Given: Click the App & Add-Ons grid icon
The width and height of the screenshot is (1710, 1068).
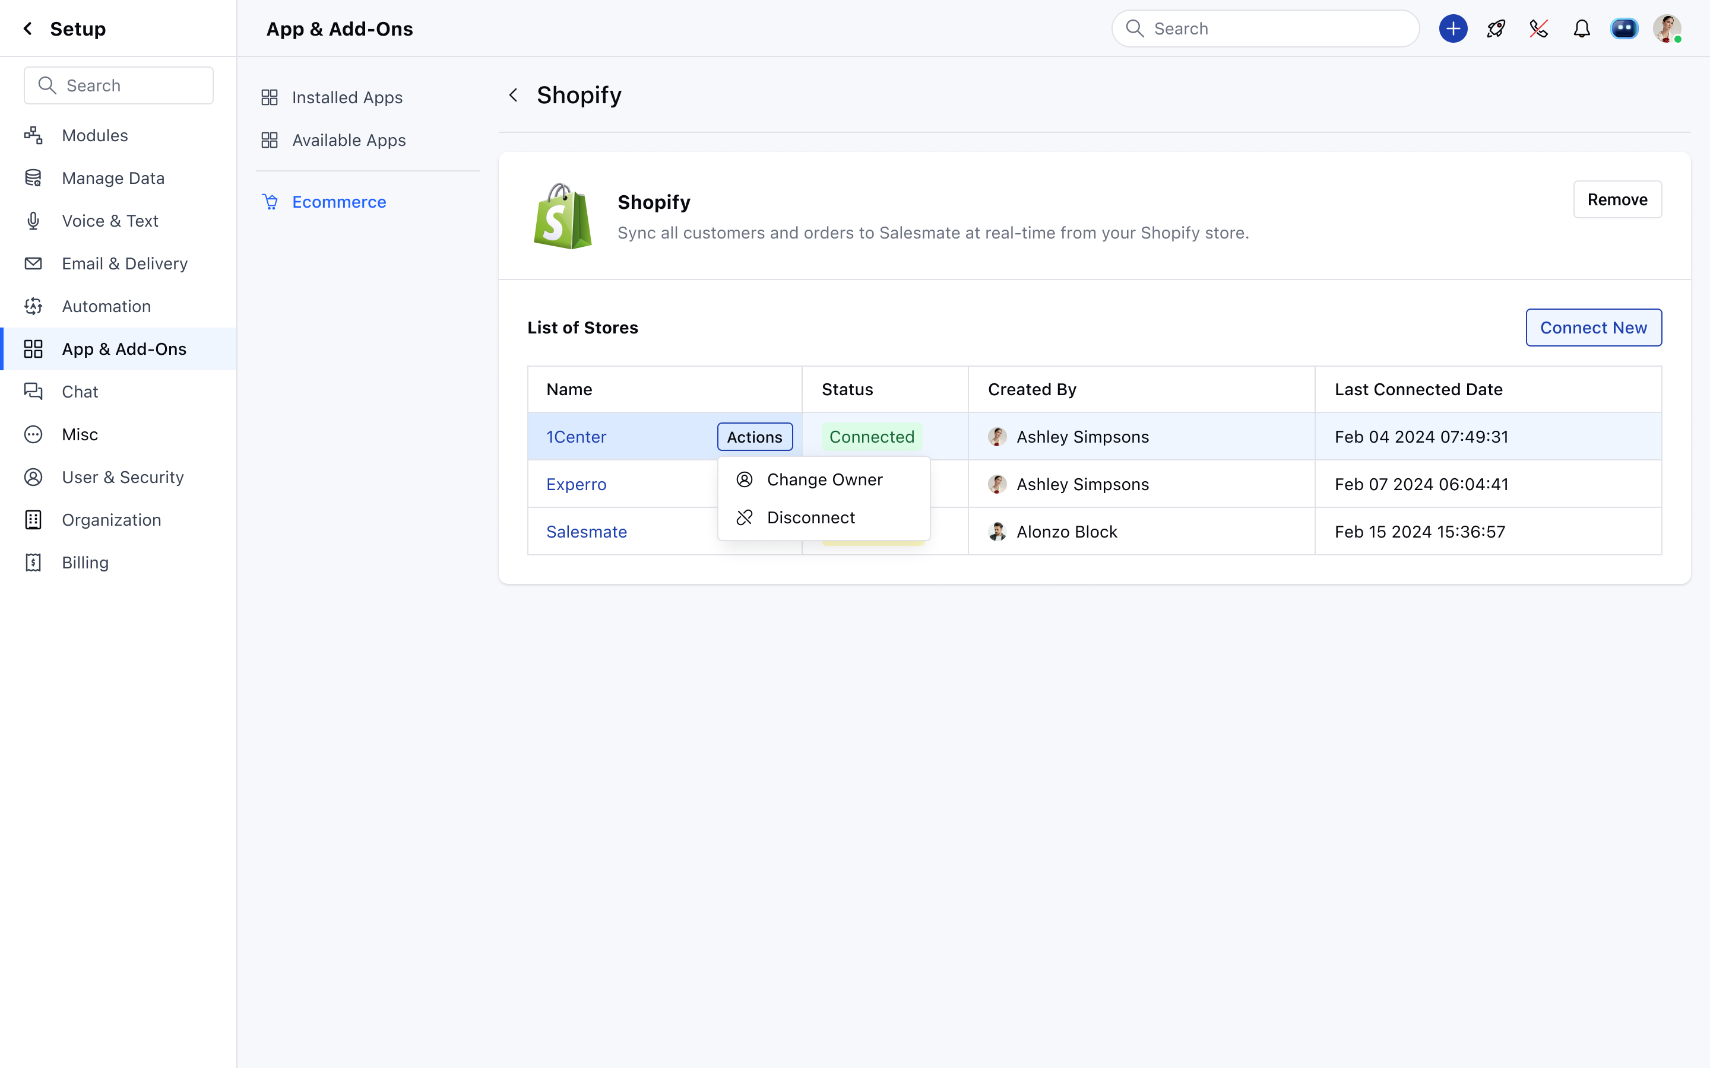Looking at the screenshot, I should [33, 349].
